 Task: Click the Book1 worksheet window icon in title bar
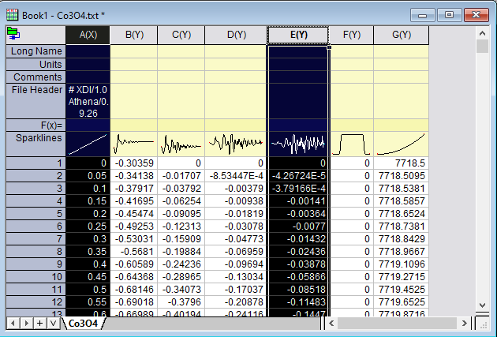[13, 15]
